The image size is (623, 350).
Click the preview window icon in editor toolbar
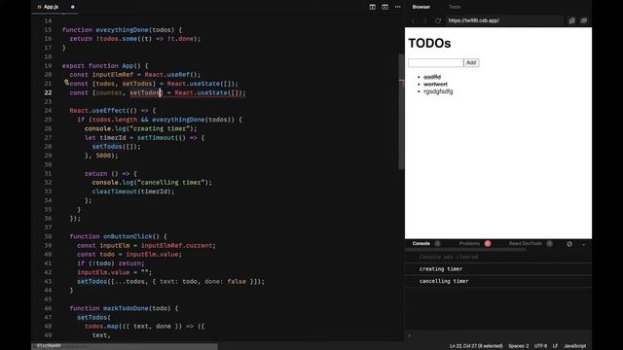(x=385, y=7)
